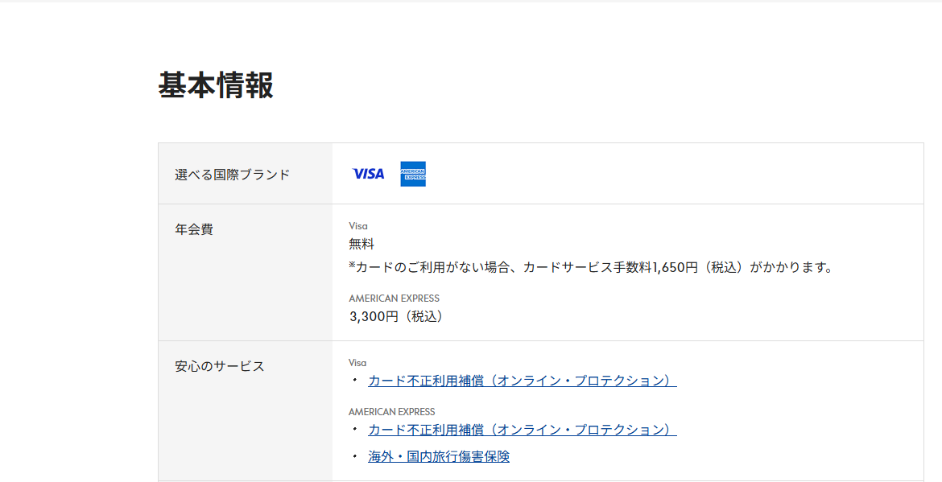
Task: Click the American Express brand logo
Action: pos(413,174)
